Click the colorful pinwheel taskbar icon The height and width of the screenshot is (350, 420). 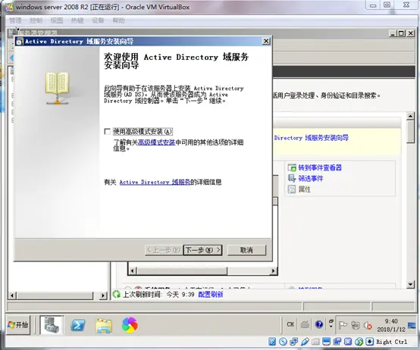click(x=130, y=325)
